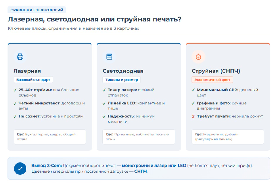Click the Линейка LED: компактнее и тише text
Viewport: 276px width, 185px height.
pos(136,106)
